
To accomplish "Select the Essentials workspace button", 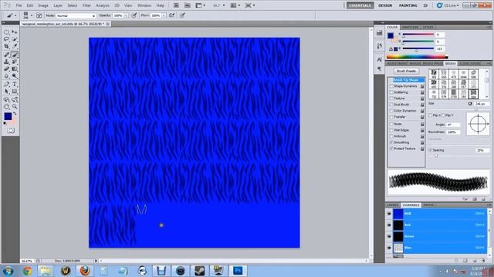I will pos(360,5).
